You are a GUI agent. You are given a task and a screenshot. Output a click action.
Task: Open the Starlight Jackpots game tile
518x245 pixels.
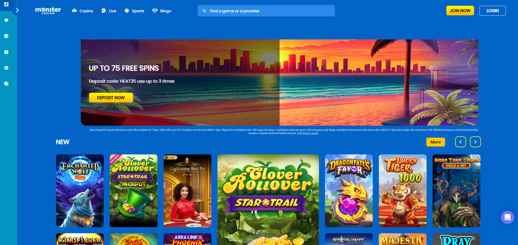349,239
